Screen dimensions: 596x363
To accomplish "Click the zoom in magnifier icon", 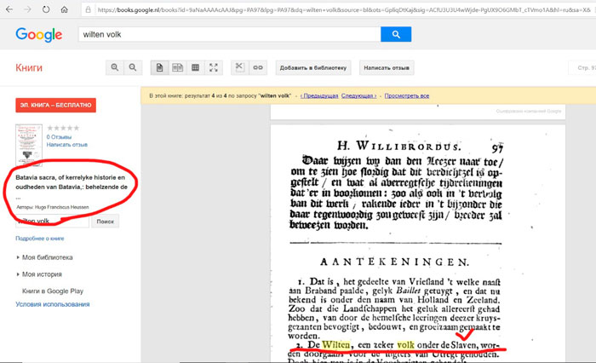I will click(x=116, y=67).
